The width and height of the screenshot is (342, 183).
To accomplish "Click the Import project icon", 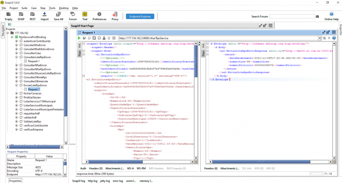I will [x=44, y=15].
